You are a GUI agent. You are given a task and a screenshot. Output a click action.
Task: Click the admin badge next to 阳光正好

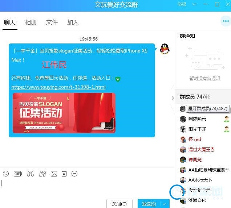click(x=227, y=129)
